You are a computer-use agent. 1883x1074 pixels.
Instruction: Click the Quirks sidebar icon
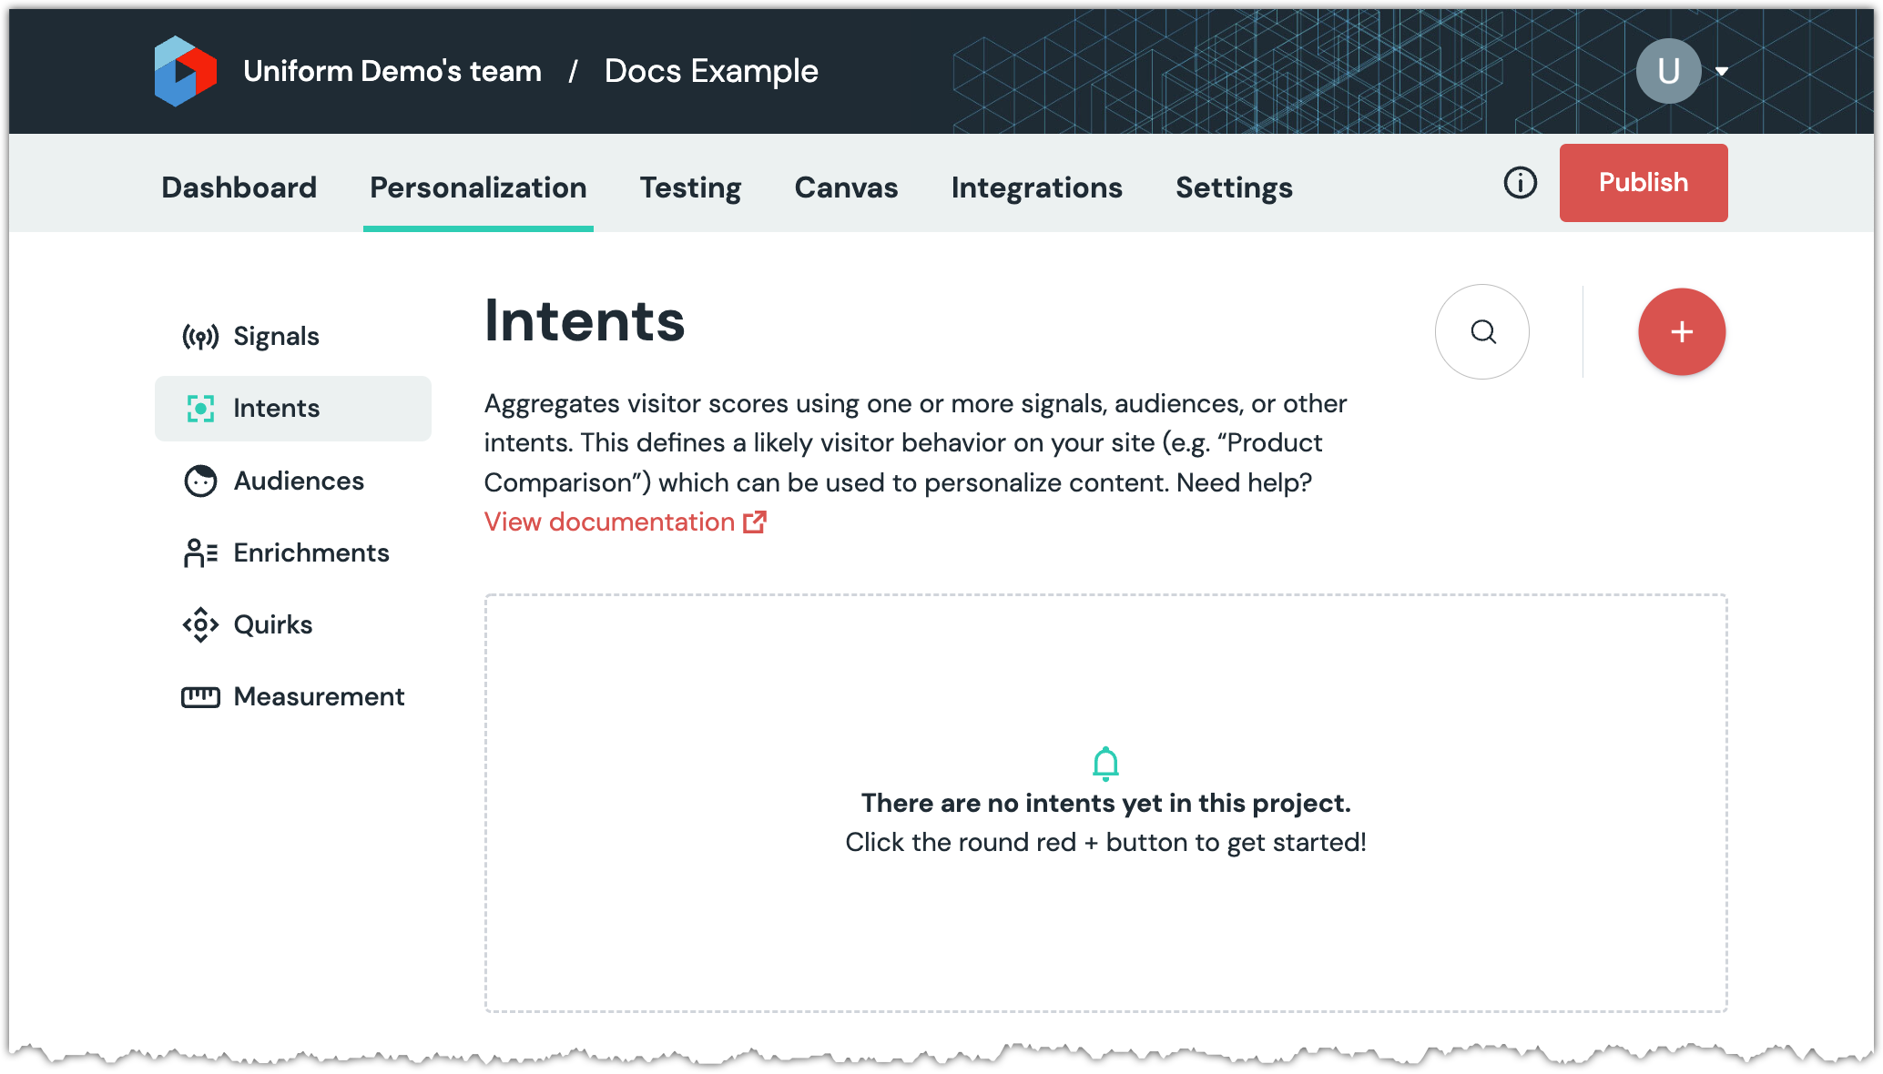[200, 624]
